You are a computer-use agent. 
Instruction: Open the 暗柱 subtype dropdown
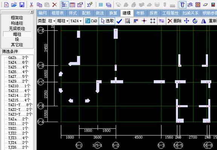63,21
